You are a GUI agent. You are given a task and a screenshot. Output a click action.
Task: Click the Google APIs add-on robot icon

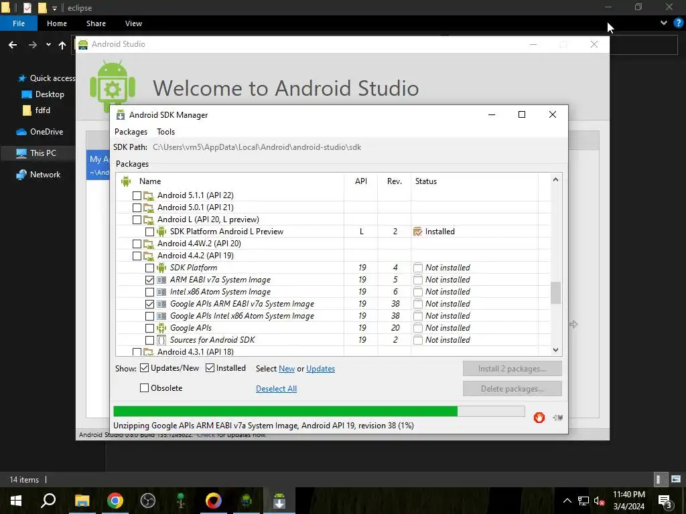(x=161, y=328)
